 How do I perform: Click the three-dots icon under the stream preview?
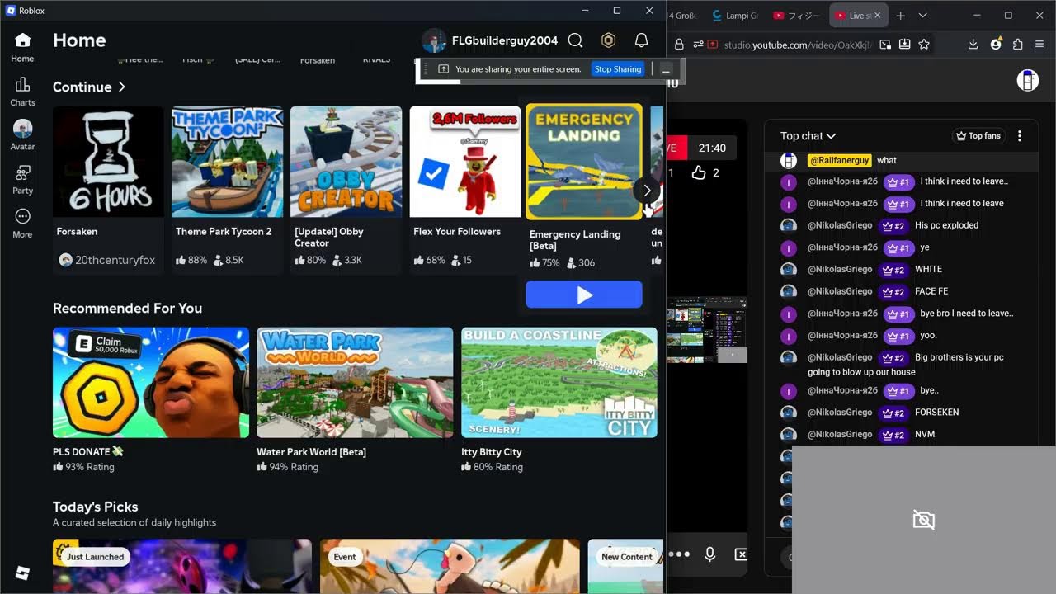coord(679,554)
